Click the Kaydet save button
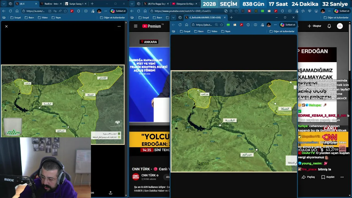Screen dimensions: 352x198 coord(328,177)
